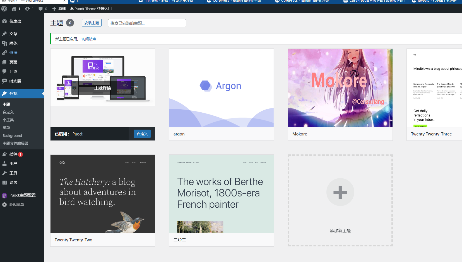The height and width of the screenshot is (262, 462).
Task: Open the Argon theme thumbnail
Action: tap(222, 88)
